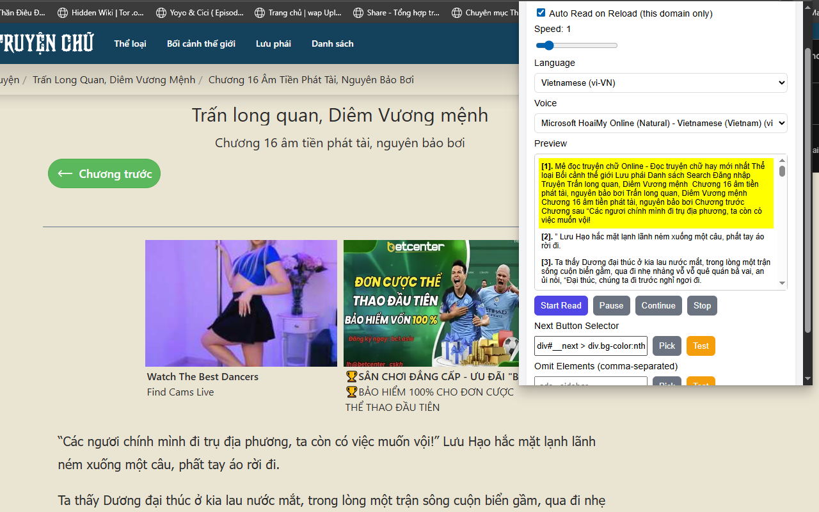Click the 'Watch The Best Dancers' ad title
Screen dimensions: 819x512
coord(203,376)
